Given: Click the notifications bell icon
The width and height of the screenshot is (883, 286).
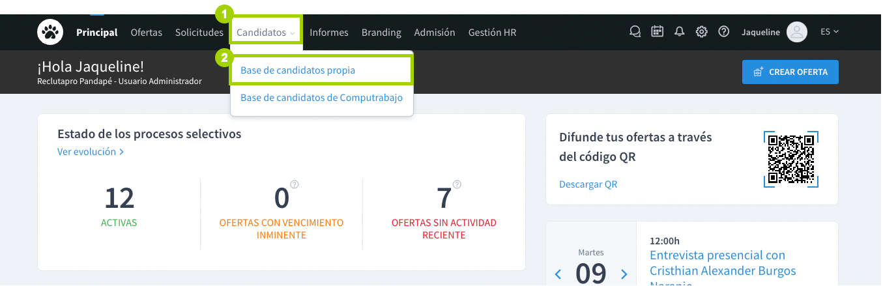Looking at the screenshot, I should [x=680, y=32].
